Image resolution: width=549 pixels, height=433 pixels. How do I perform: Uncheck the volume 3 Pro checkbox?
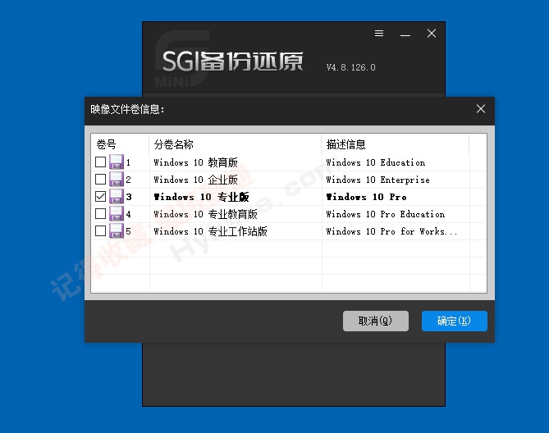pos(100,196)
